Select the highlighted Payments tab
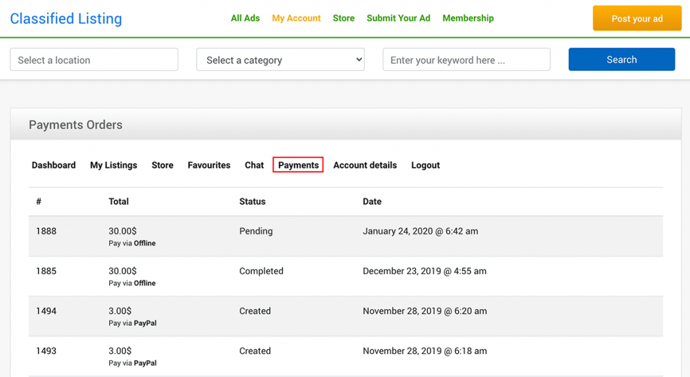This screenshot has height=377, width=690. click(x=298, y=165)
